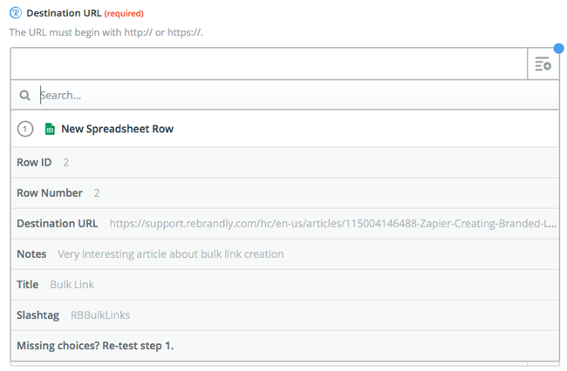Image resolution: width=567 pixels, height=371 pixels.
Task: Select the Row ID option
Action: [285, 162]
